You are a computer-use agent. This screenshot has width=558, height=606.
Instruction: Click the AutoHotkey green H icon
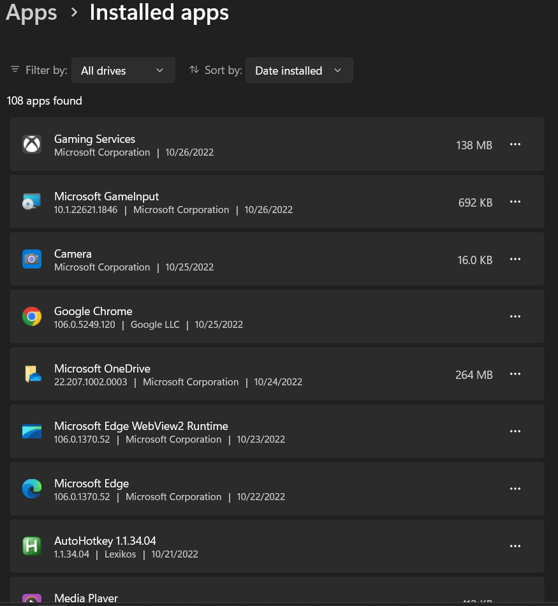32,546
